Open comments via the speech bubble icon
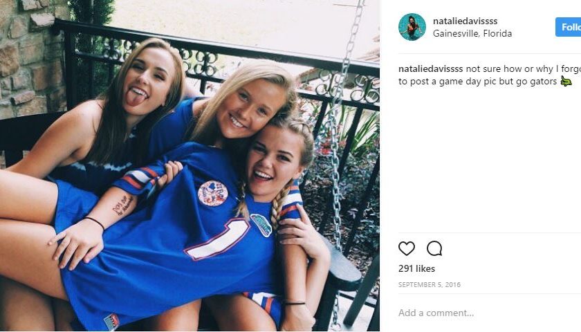The width and height of the screenshot is (581, 332). 434,248
